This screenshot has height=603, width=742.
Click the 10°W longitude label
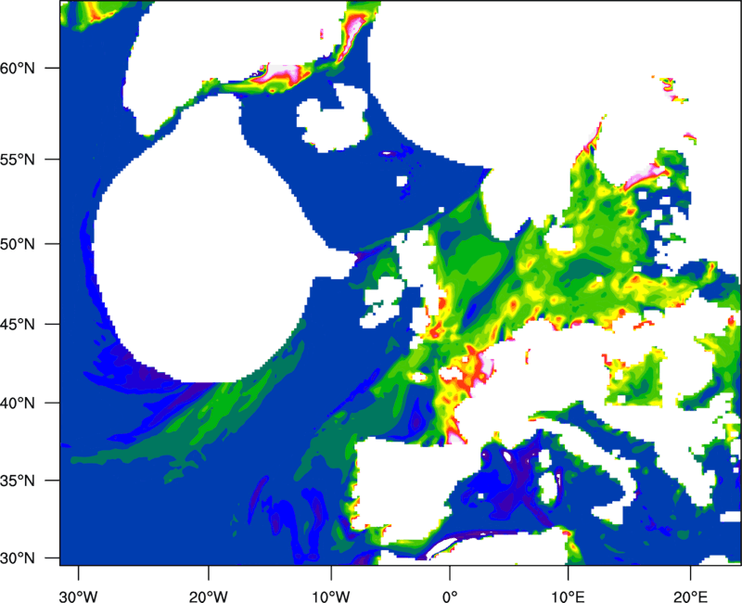click(x=331, y=597)
